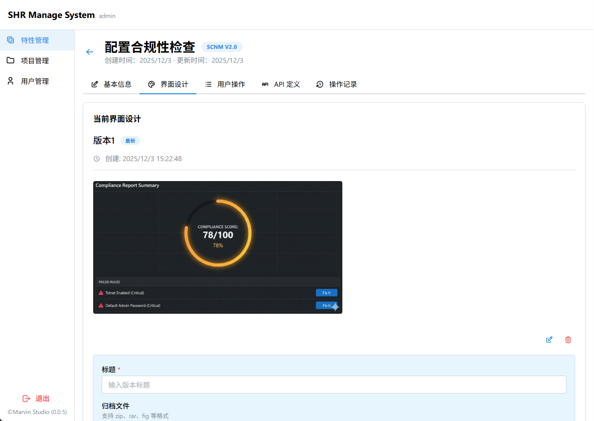The height and width of the screenshot is (421, 594).
Task: Click the blue edit version icon
Action: [549, 340]
